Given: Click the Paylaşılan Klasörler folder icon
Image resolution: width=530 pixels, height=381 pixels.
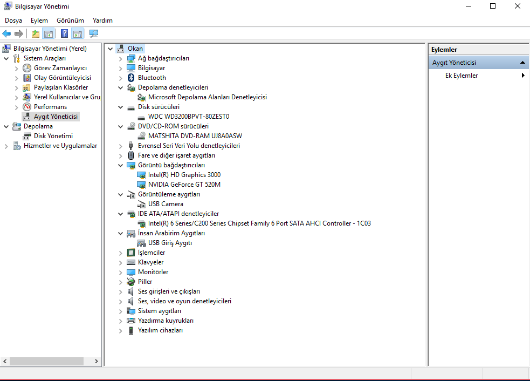Looking at the screenshot, I should pyautogui.click(x=27, y=87).
